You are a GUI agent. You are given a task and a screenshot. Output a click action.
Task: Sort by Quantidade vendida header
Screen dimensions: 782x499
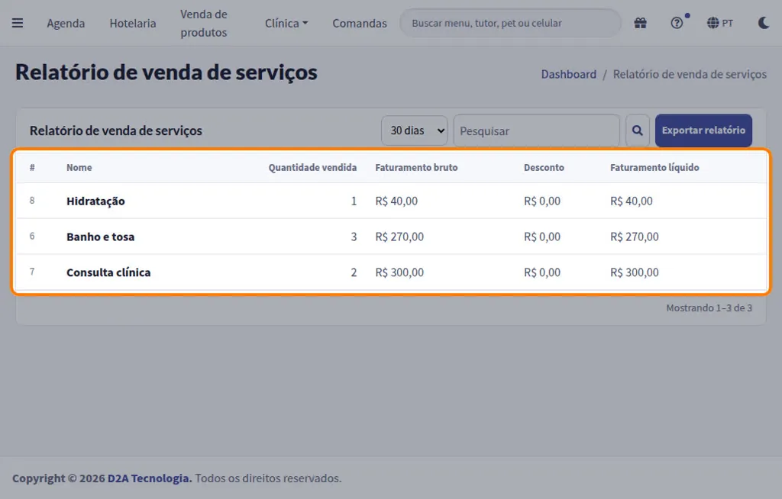tap(312, 168)
